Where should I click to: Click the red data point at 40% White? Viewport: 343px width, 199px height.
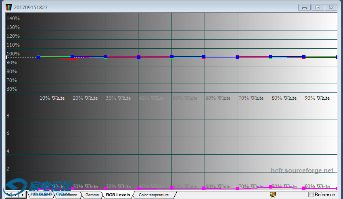tap(139, 56)
